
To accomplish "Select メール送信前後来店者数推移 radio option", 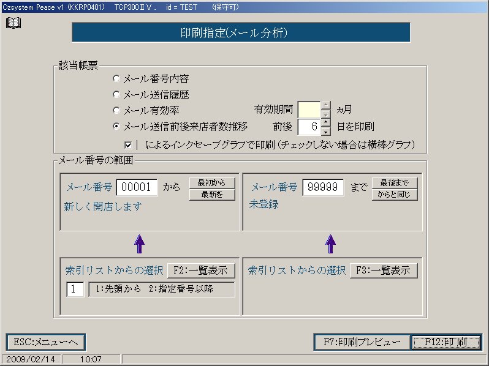I will pyautogui.click(x=116, y=127).
